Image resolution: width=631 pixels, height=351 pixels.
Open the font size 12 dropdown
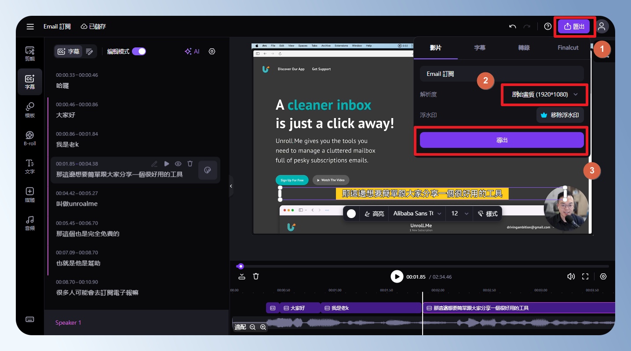[x=459, y=214]
